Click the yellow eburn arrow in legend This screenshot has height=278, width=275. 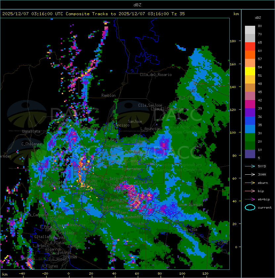pyautogui.click(x=250, y=183)
